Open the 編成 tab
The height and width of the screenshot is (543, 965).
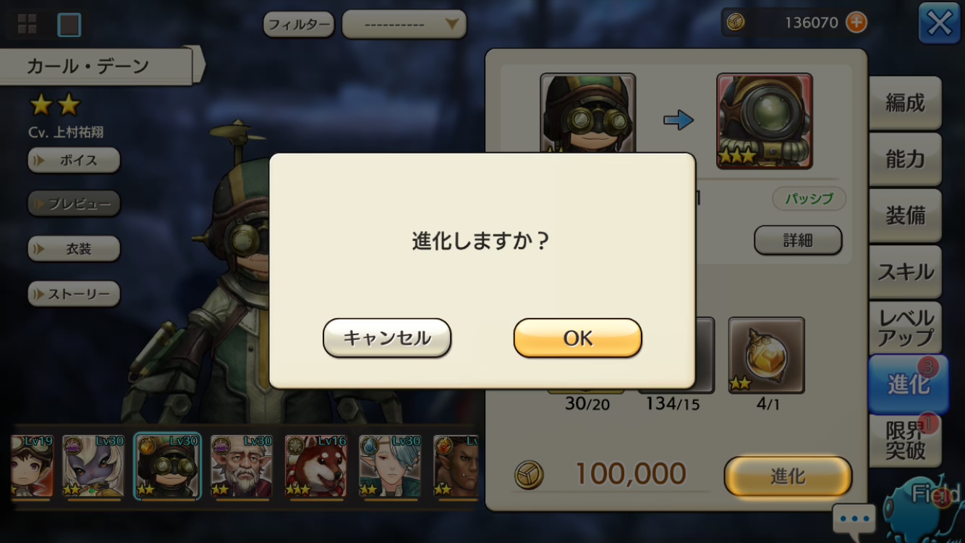(905, 103)
